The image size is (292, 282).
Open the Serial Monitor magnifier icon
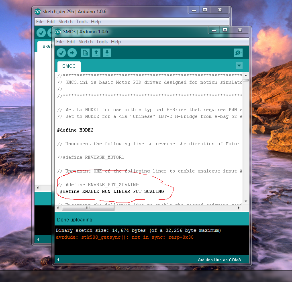pyautogui.click(x=238, y=53)
